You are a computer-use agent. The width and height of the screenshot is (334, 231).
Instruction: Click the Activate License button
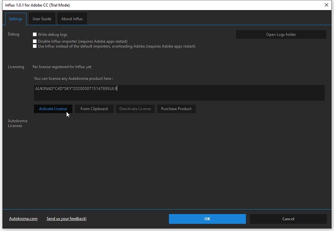point(53,109)
